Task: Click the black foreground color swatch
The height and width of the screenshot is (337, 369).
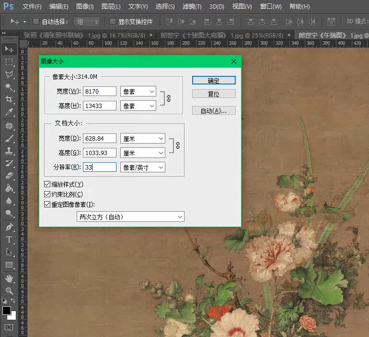Action: 7,311
